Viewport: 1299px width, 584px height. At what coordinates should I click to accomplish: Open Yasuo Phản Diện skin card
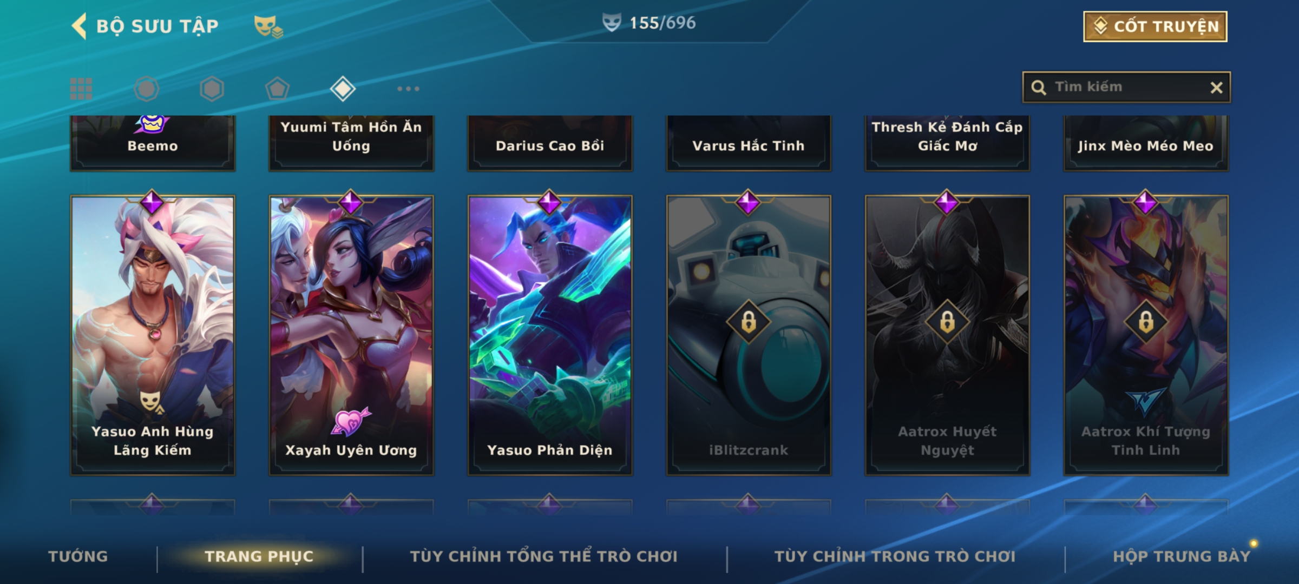pos(550,335)
